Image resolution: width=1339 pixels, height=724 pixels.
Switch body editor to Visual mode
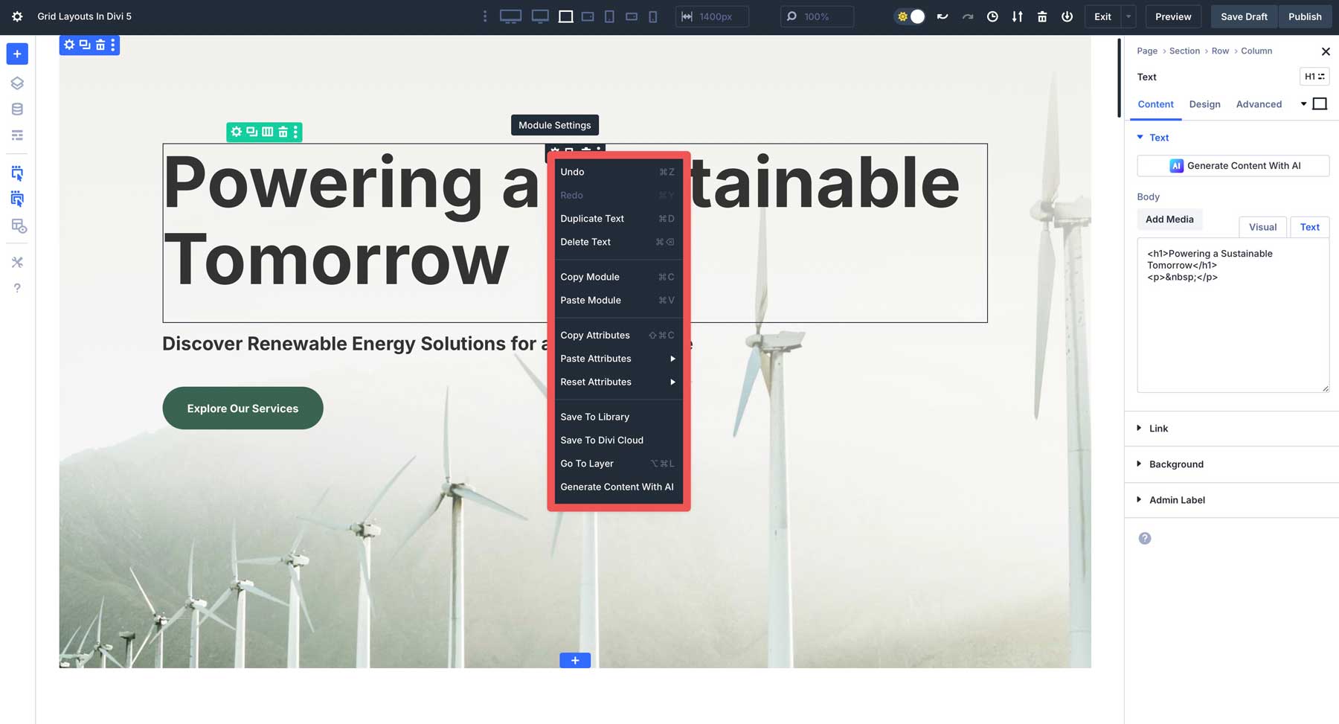click(x=1262, y=227)
